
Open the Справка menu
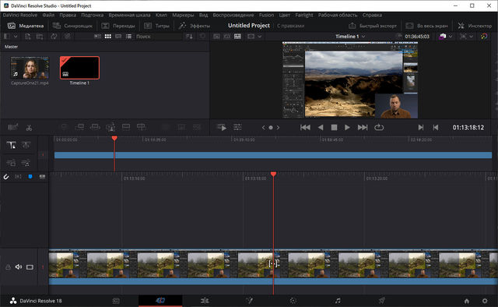point(372,15)
